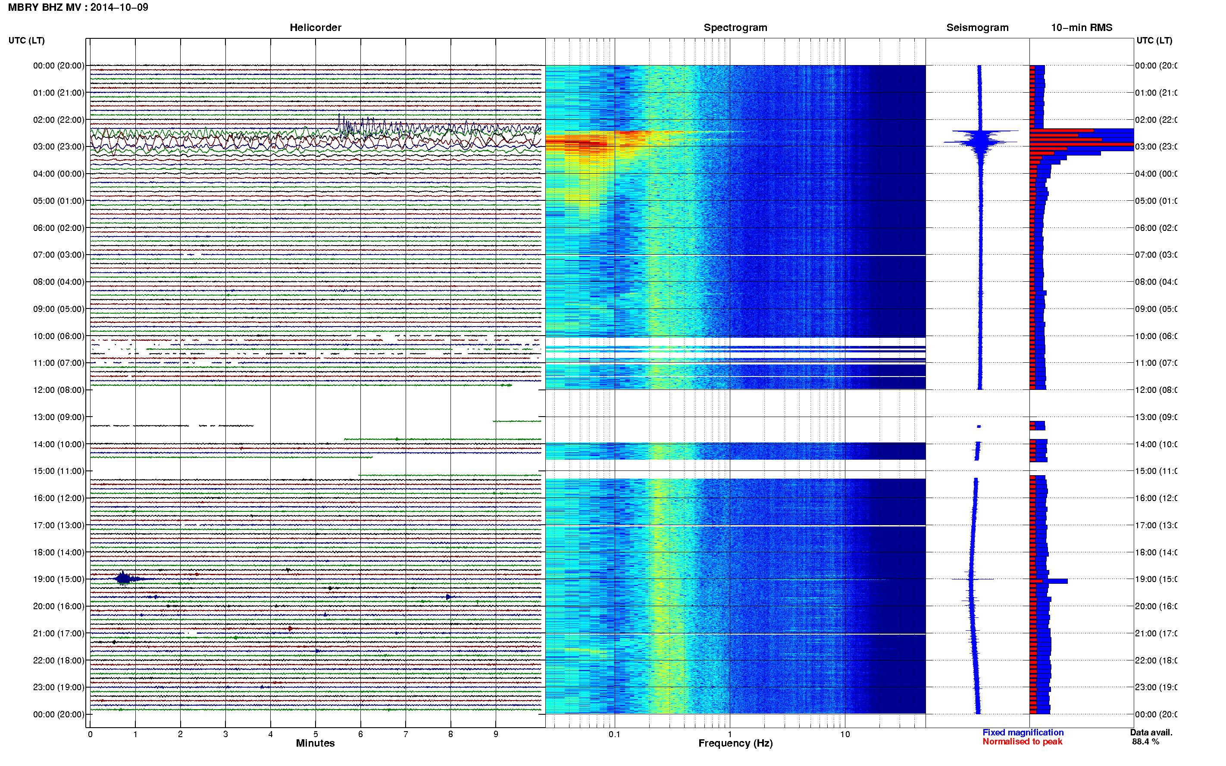Click the 'MBRY BHZ MV : 2014-10-09' title
The image size is (1226, 766).
[78, 7]
